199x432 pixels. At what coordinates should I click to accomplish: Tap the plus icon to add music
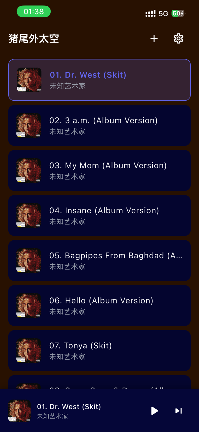[154, 38]
